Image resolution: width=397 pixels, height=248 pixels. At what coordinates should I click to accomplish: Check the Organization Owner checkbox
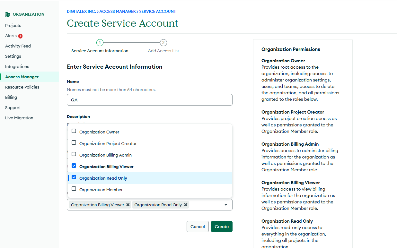(x=74, y=131)
